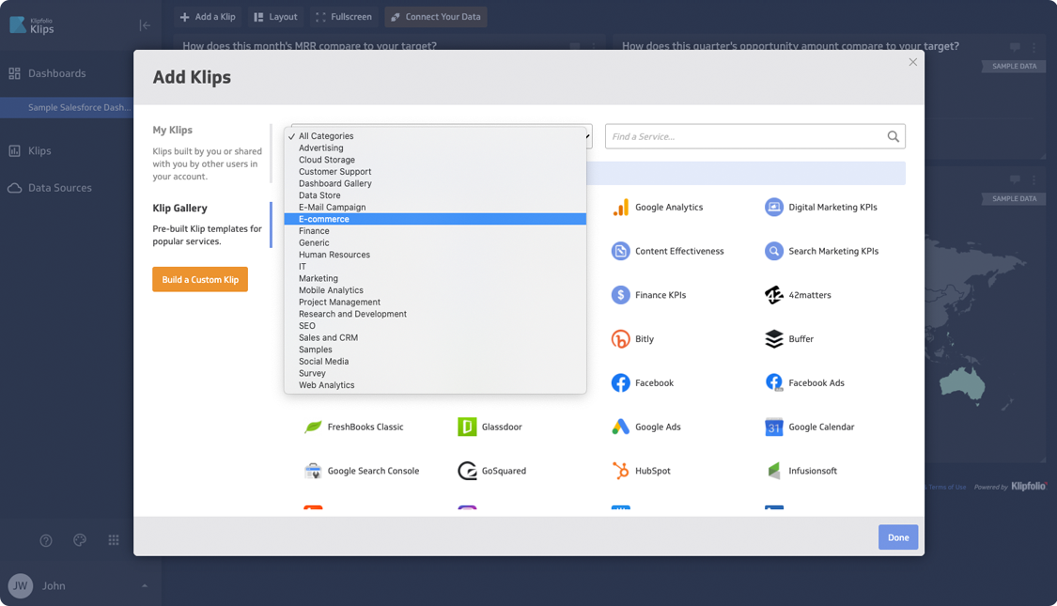Click the Add a Klip button
1057x606 pixels.
point(208,17)
